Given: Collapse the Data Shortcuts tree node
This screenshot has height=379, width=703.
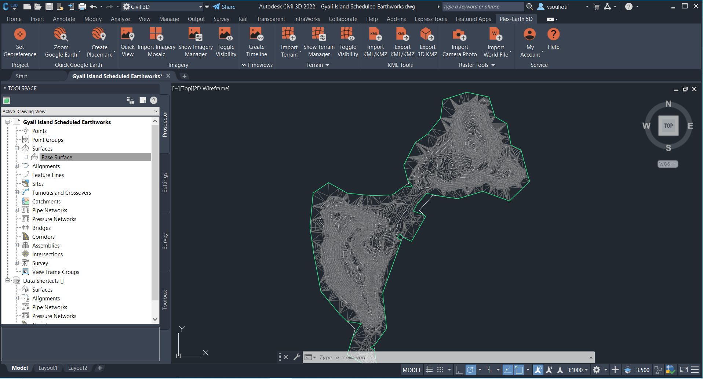Looking at the screenshot, I should tap(7, 281).
